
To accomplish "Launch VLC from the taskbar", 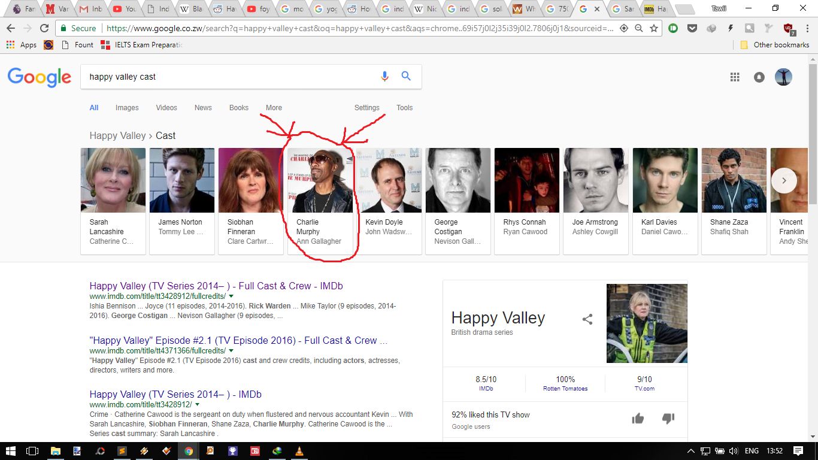I will (298, 452).
